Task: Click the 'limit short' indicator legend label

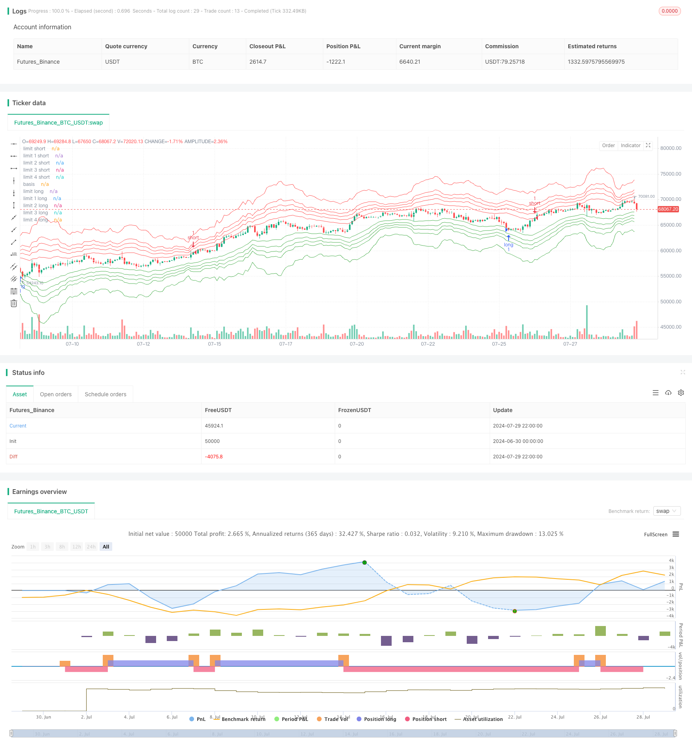Action: pos(34,149)
